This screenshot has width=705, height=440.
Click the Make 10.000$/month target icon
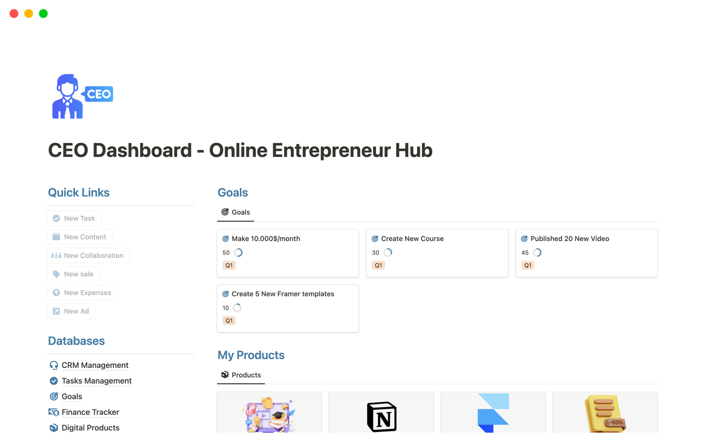pos(225,238)
